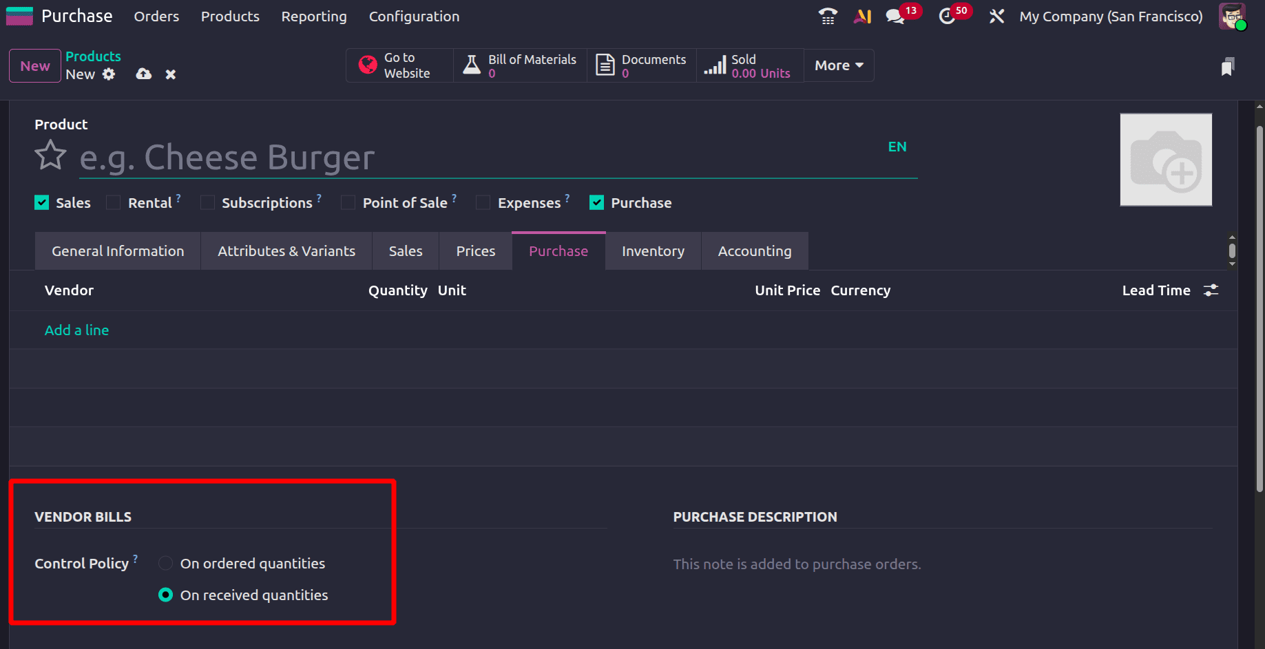Switch to the Inventory tab
1265x649 pixels.
(652, 251)
